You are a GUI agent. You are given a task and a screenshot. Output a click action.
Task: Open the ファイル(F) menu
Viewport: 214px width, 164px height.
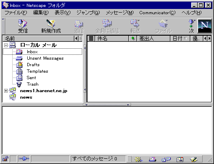pos(16,13)
